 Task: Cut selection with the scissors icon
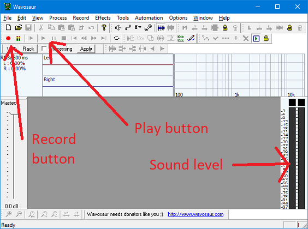(x=41, y=28)
